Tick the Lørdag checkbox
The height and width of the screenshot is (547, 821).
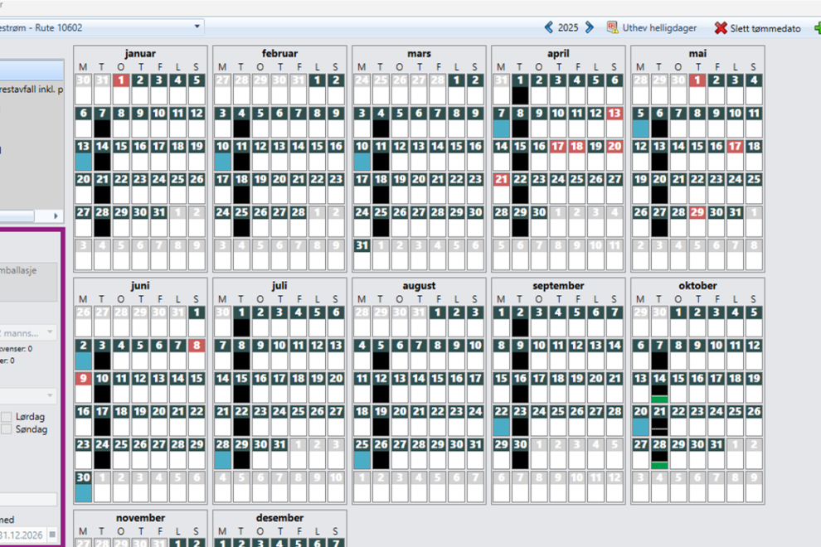point(7,417)
